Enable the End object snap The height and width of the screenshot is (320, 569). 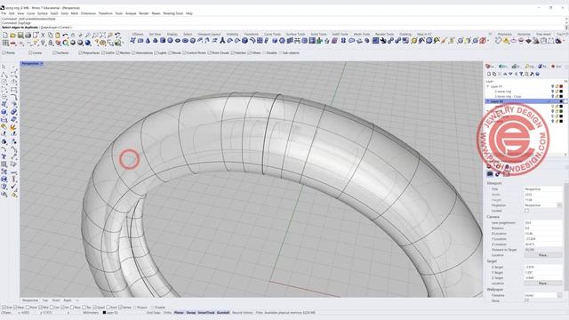click(4, 308)
